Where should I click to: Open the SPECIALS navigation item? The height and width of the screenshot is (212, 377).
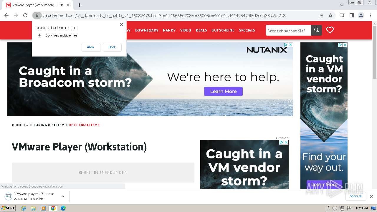(x=247, y=30)
